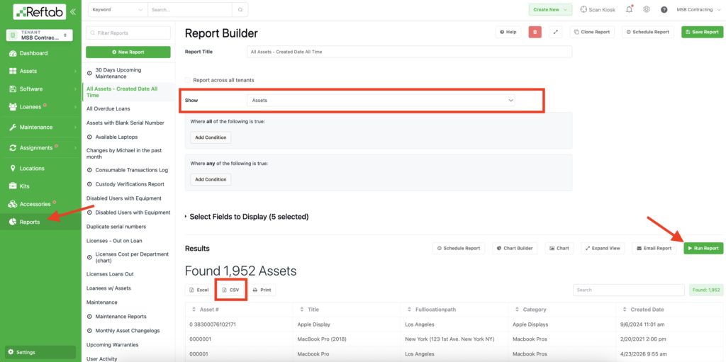Click the Apple Display title cell
Image resolution: width=726 pixels, height=362 pixels.
click(313, 324)
